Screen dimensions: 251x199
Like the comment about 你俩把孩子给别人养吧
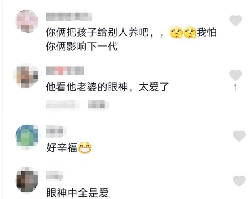(235, 21)
